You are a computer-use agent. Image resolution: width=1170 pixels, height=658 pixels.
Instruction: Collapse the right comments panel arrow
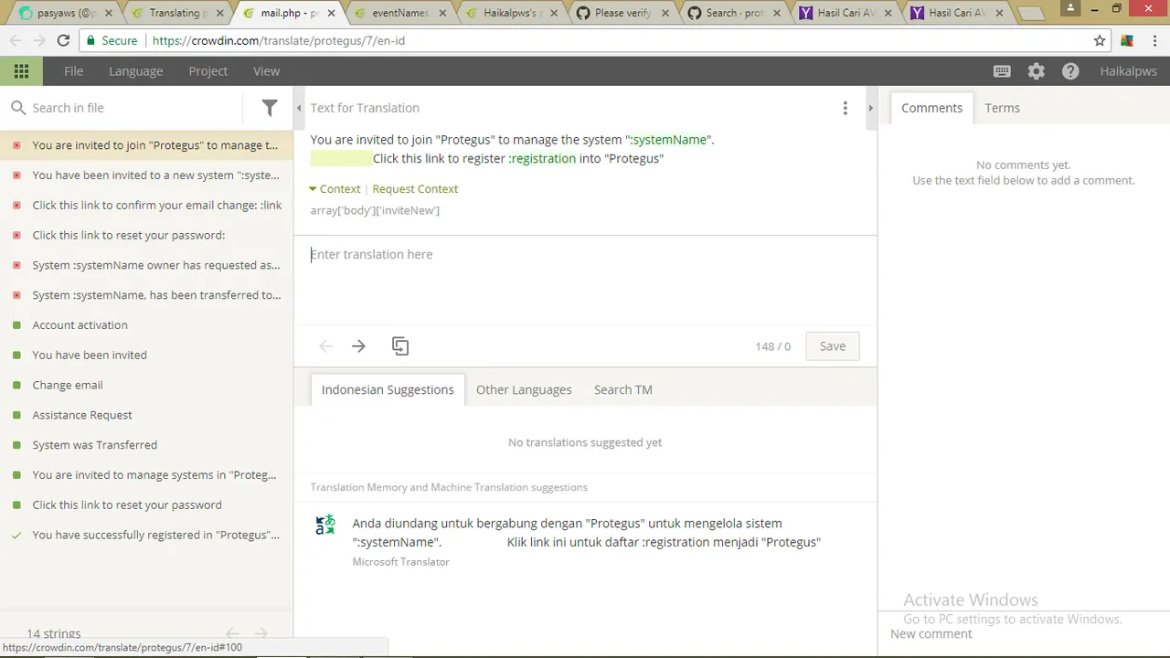[x=870, y=108]
